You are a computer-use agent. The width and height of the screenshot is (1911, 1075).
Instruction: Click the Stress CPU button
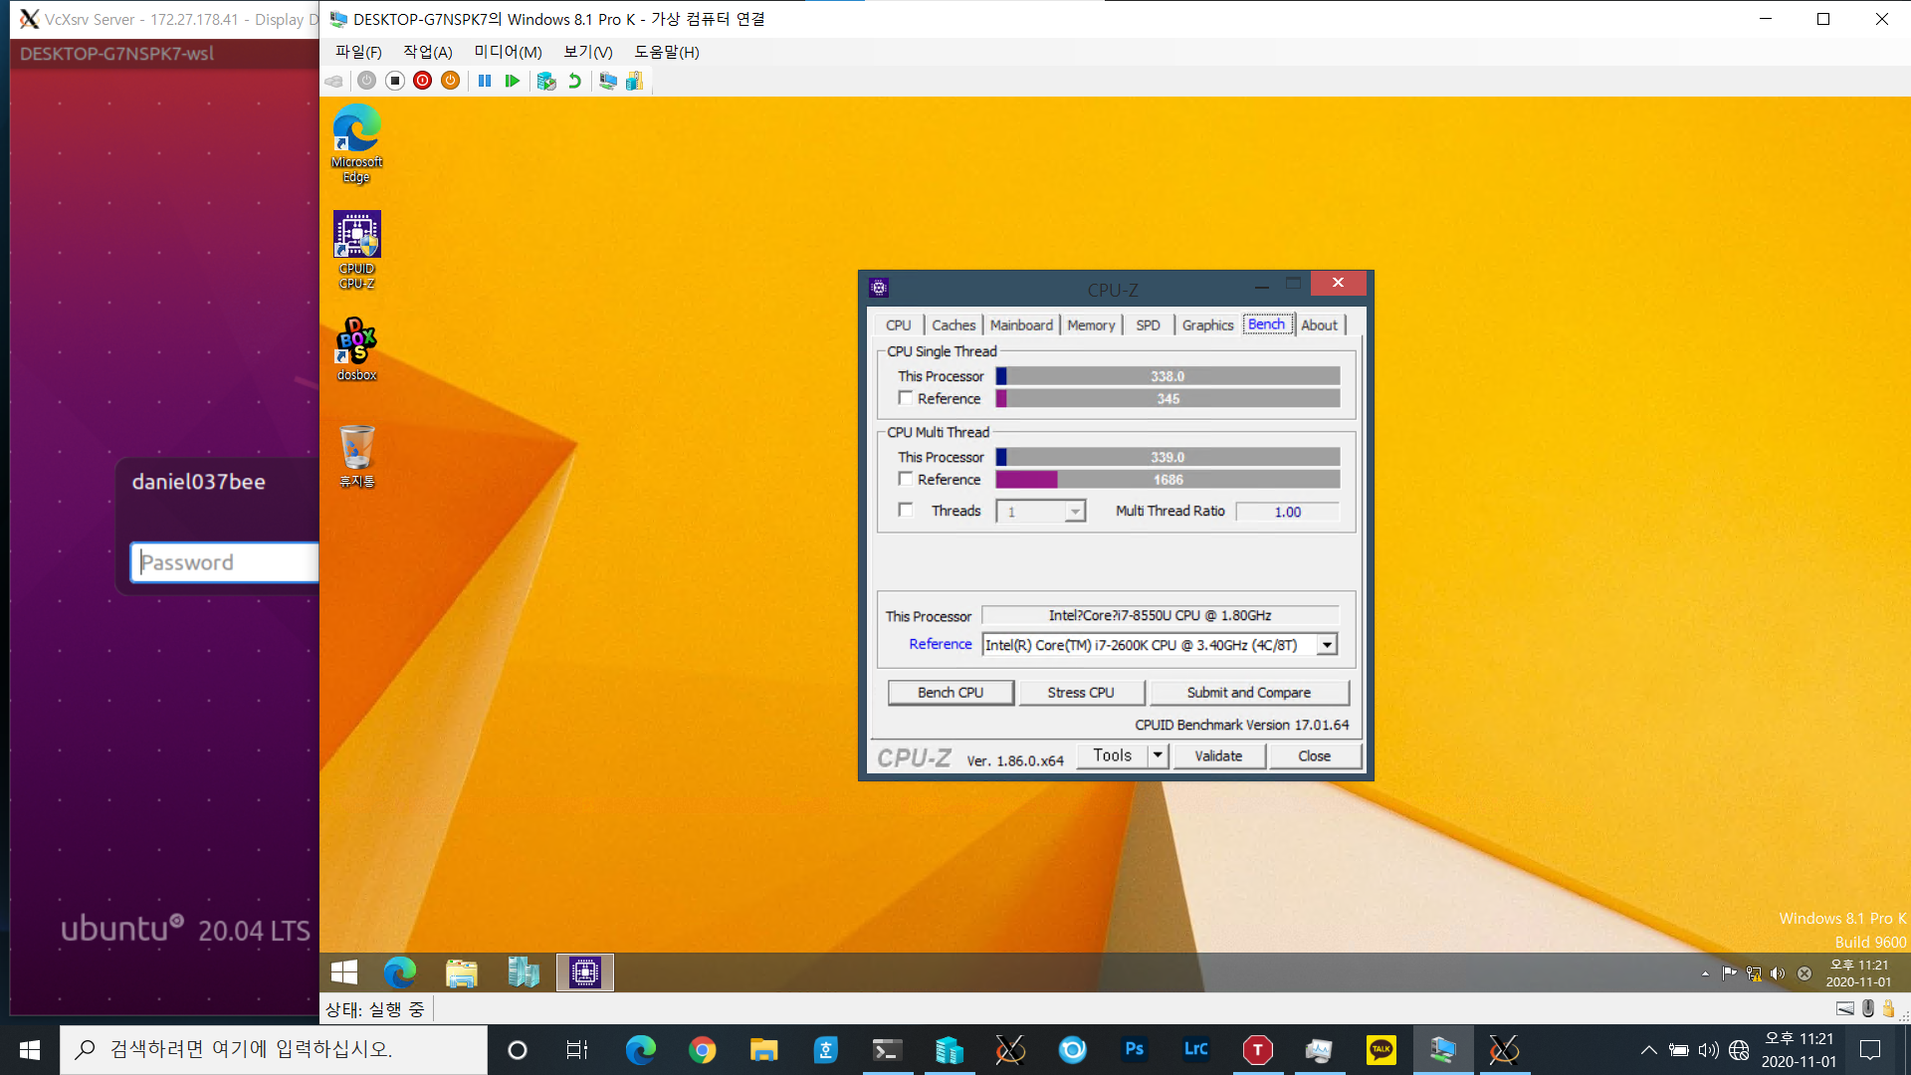(x=1081, y=693)
